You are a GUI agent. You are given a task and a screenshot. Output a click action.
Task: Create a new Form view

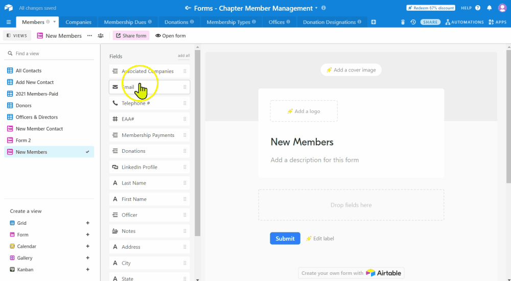(x=49, y=235)
